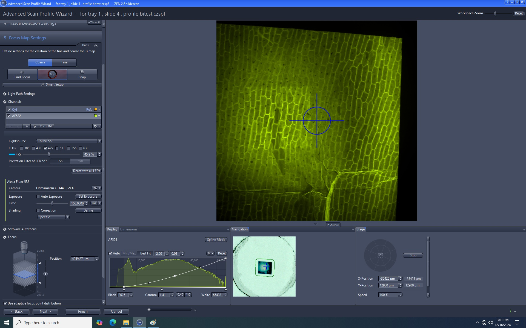Open ZEN application icon in title bar
This screenshot has width=526, height=328.
point(3,3)
